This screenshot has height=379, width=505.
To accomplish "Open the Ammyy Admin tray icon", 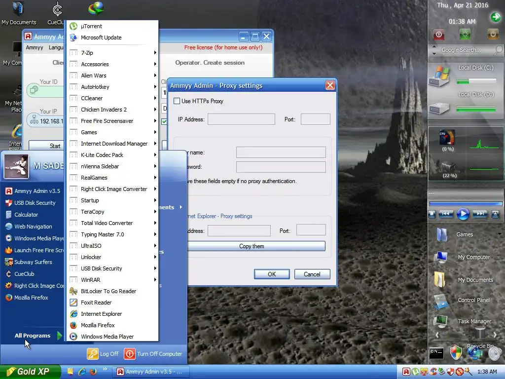I will click(x=406, y=372).
